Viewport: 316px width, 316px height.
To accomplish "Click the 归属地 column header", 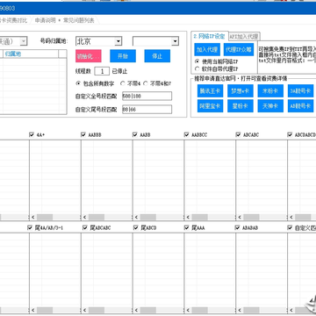I will coord(31,54).
